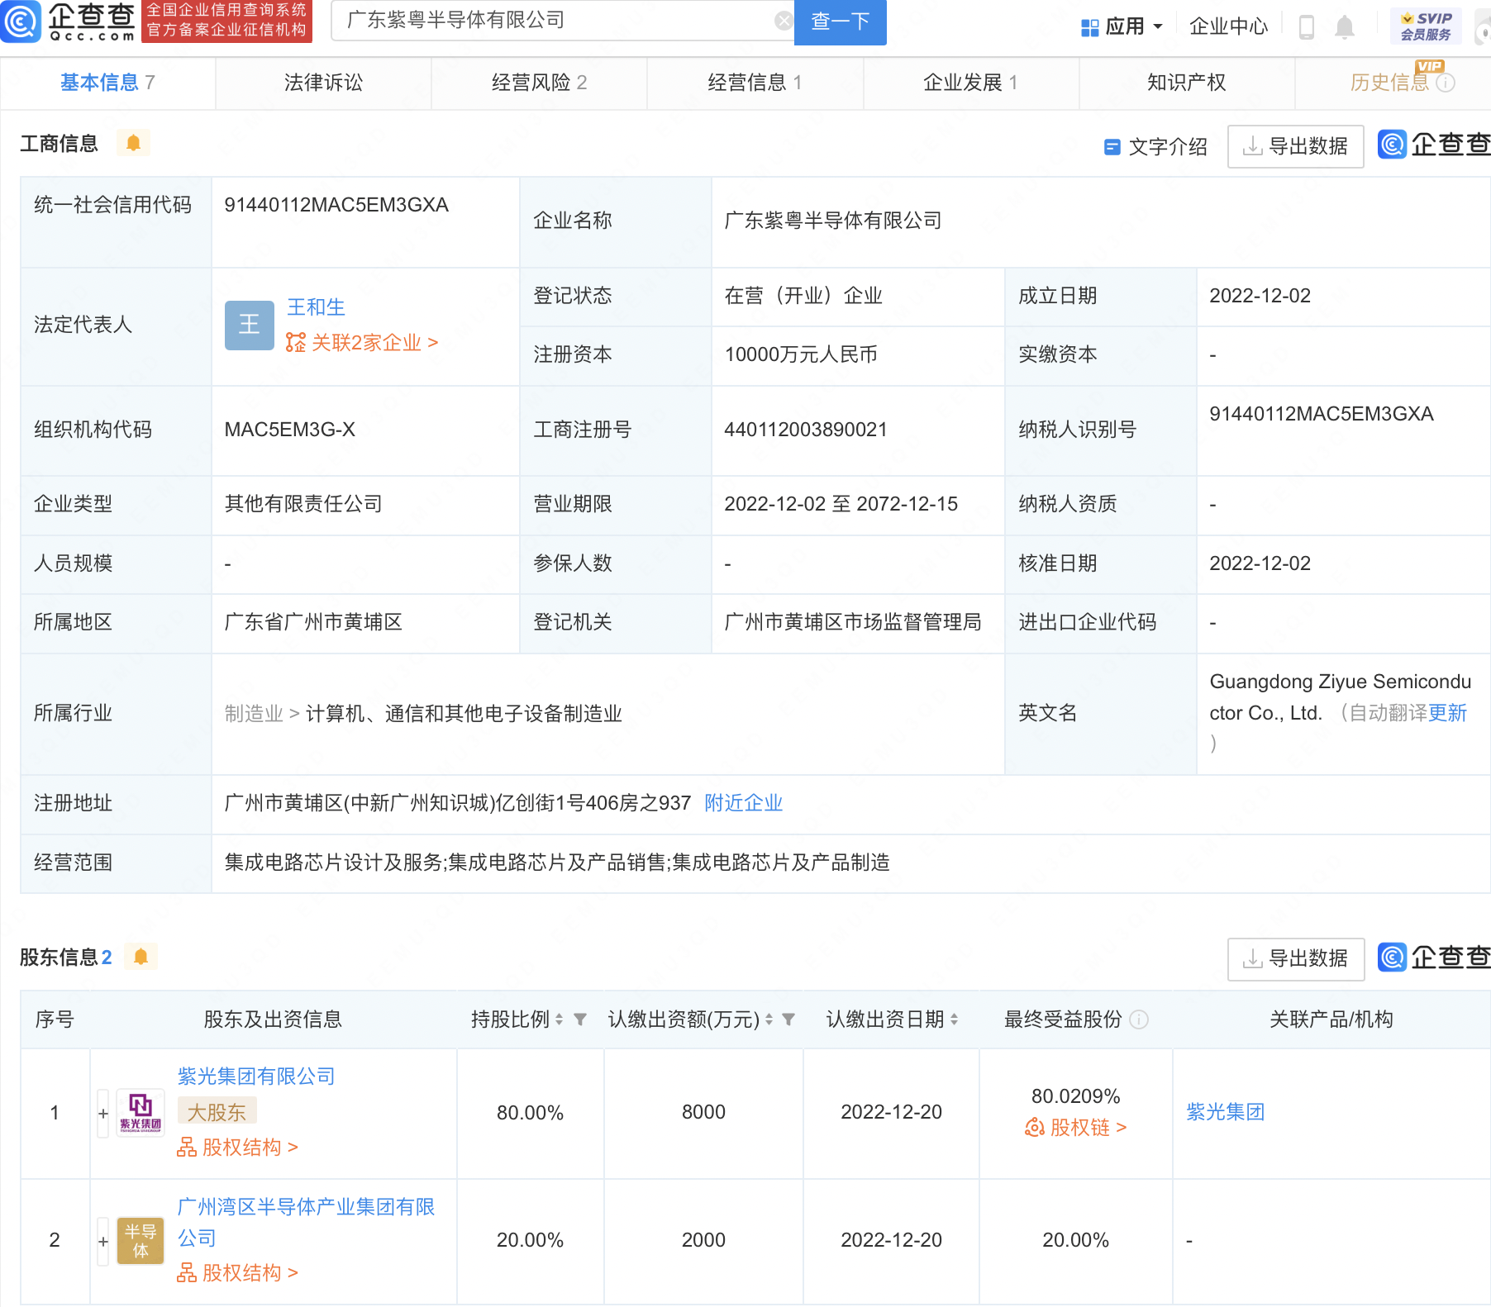Click registered capital 10000万元人民币

click(x=801, y=354)
